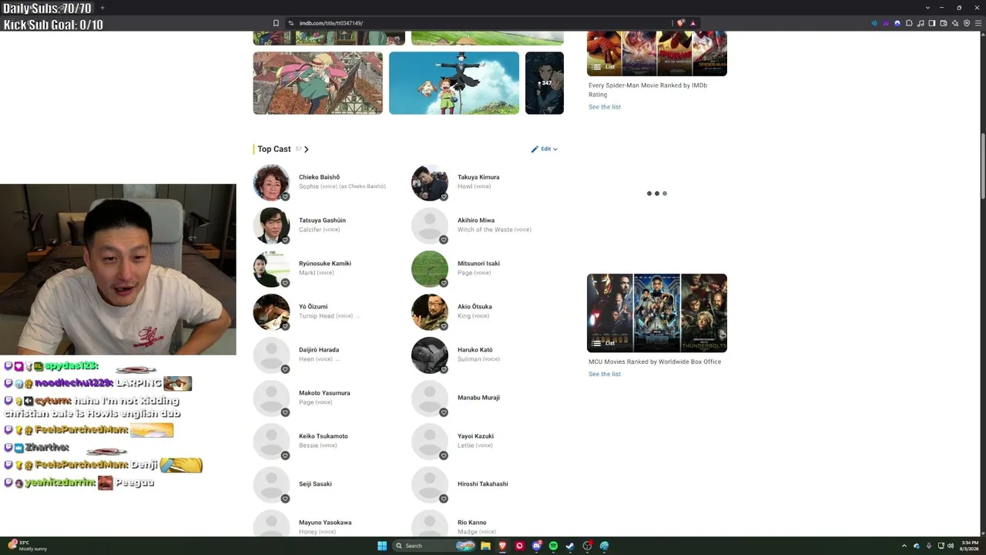Click the microphone icon in system tray

[x=928, y=546]
